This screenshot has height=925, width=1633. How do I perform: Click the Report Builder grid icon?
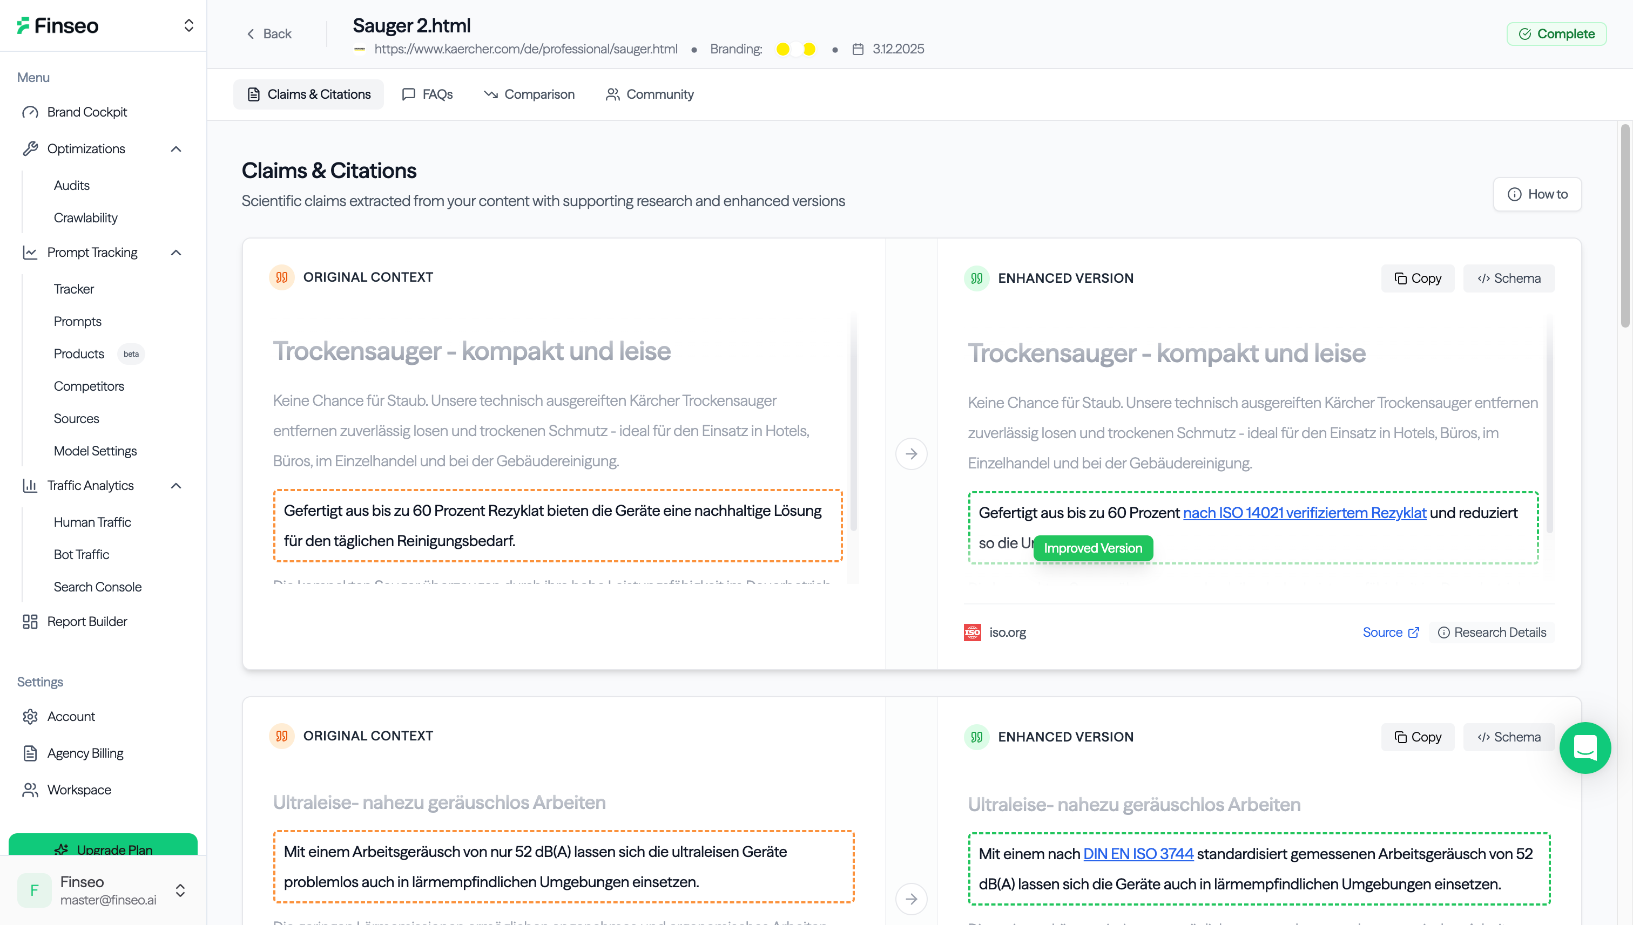30,621
